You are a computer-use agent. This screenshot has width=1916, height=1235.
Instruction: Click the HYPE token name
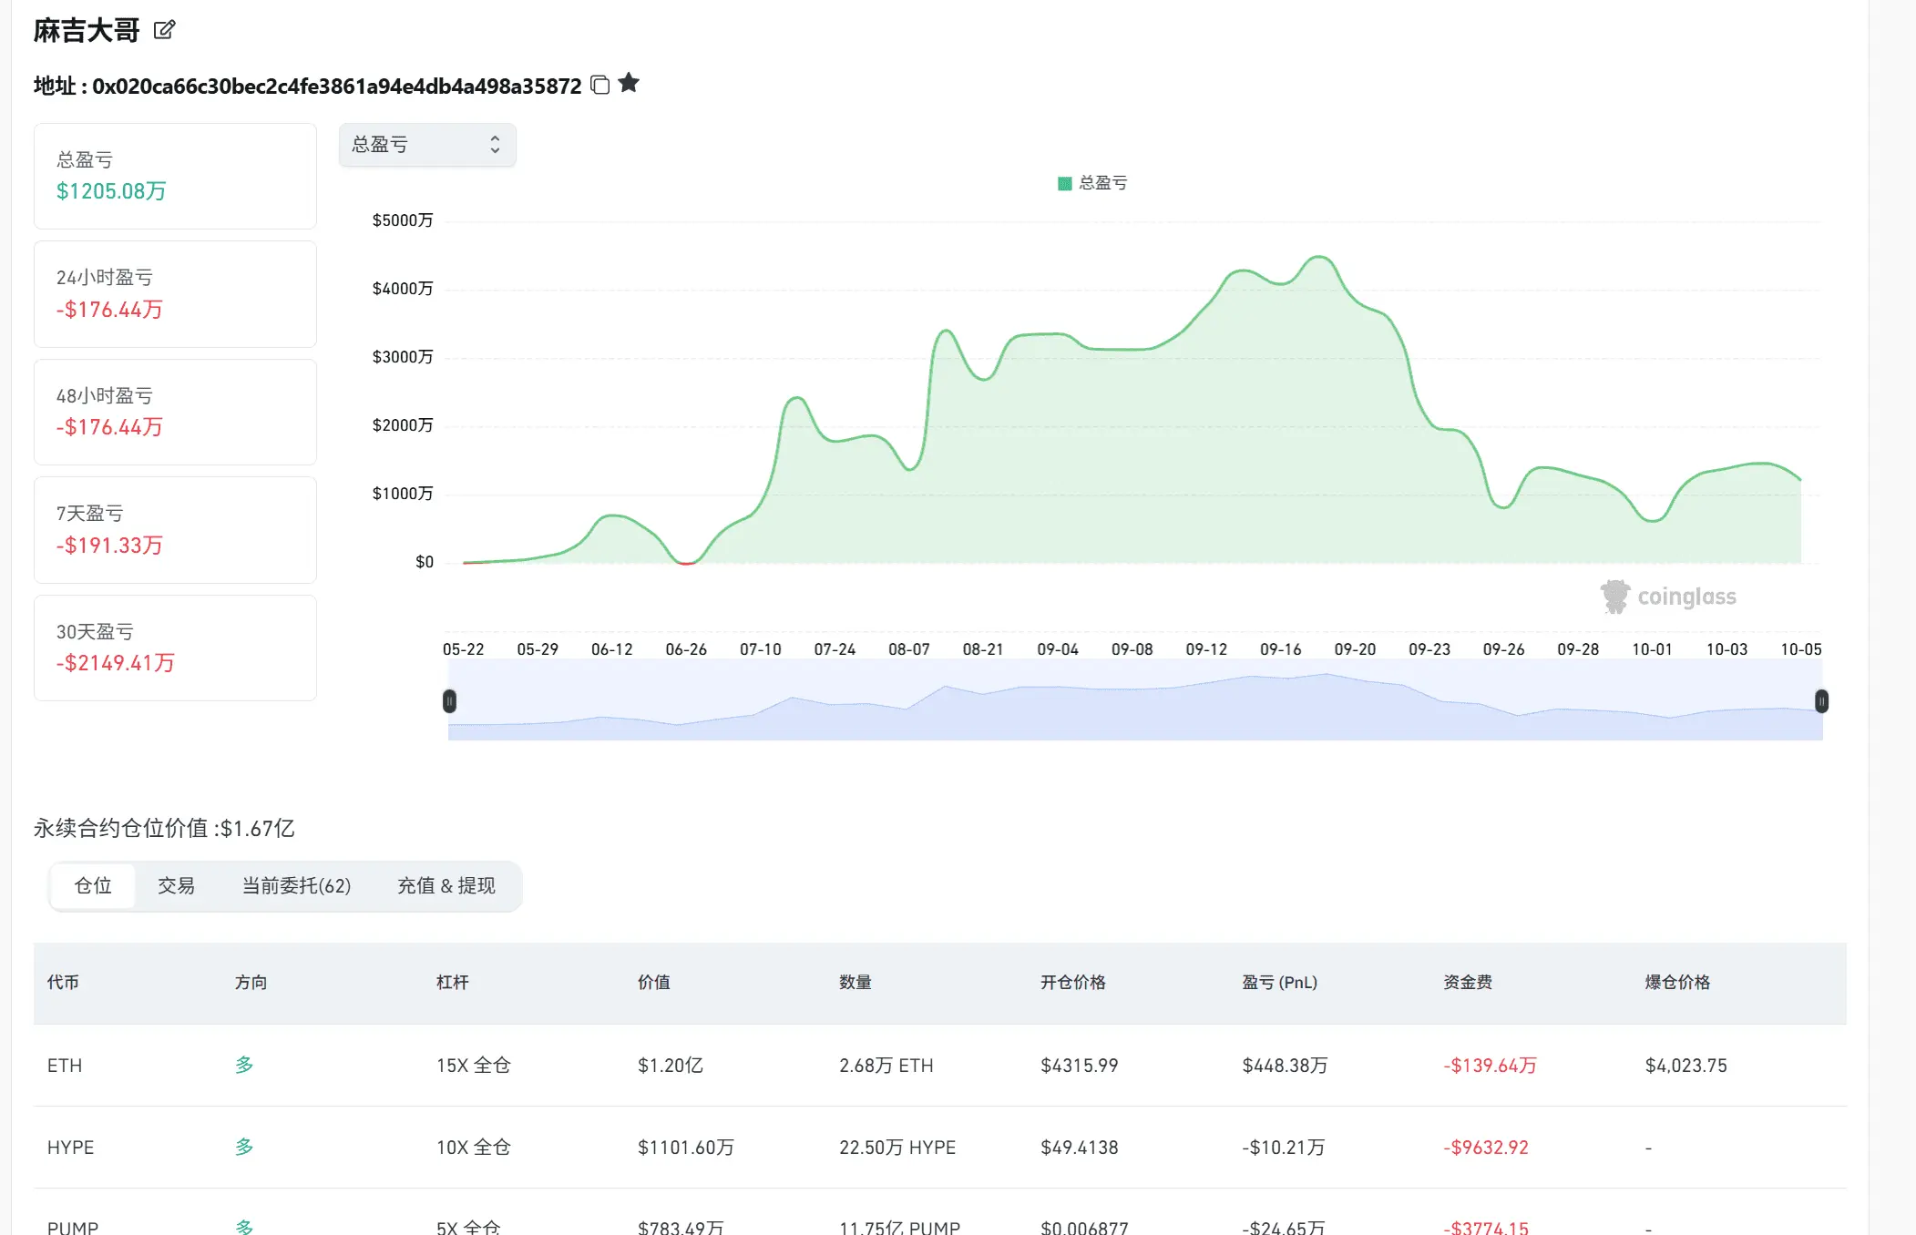[x=71, y=1148]
